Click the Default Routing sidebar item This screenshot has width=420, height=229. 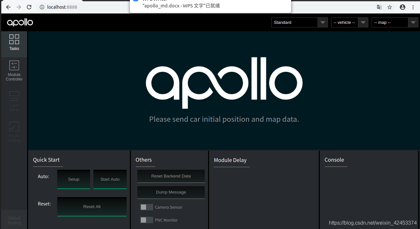14,220
